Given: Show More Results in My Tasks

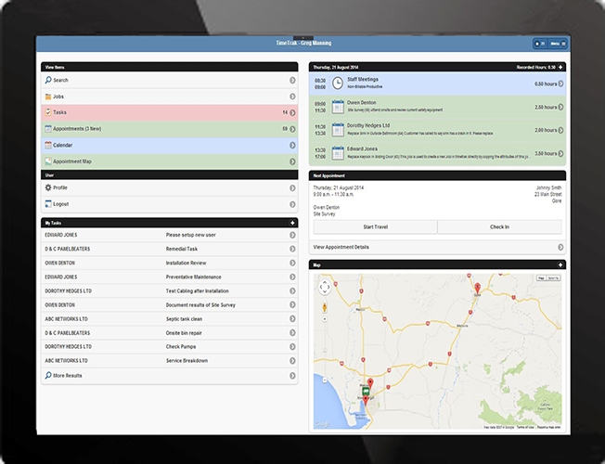Looking at the screenshot, I should click(x=169, y=376).
